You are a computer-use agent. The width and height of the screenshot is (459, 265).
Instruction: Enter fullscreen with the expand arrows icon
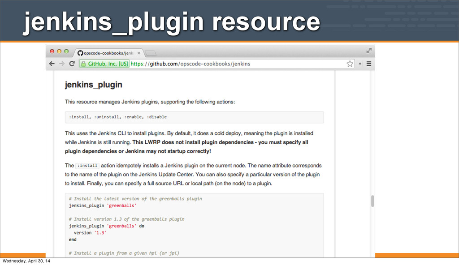pyautogui.click(x=369, y=51)
